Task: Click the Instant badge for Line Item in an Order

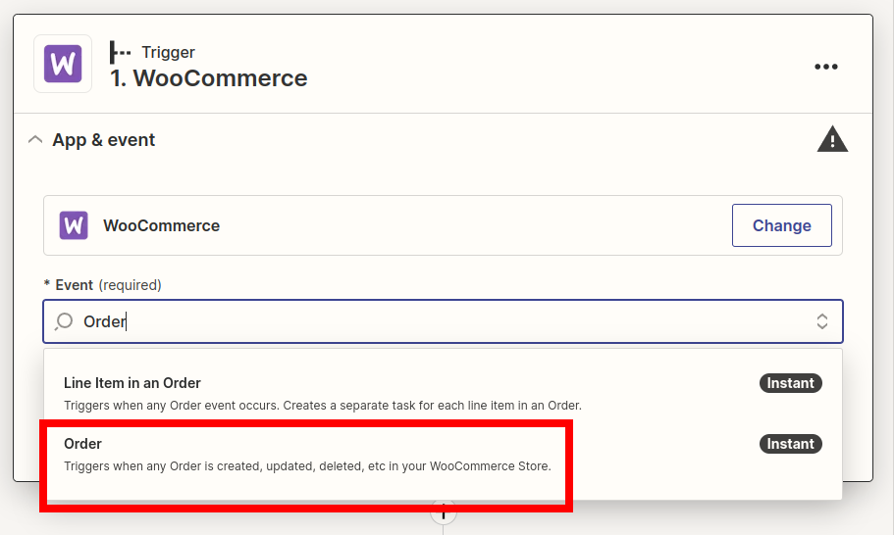Action: pos(790,383)
